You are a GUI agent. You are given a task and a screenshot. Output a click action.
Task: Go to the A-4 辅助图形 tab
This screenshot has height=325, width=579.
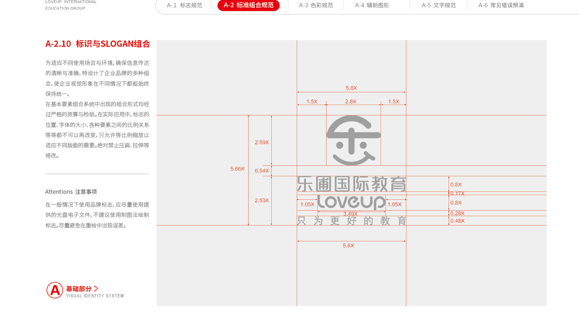[372, 6]
